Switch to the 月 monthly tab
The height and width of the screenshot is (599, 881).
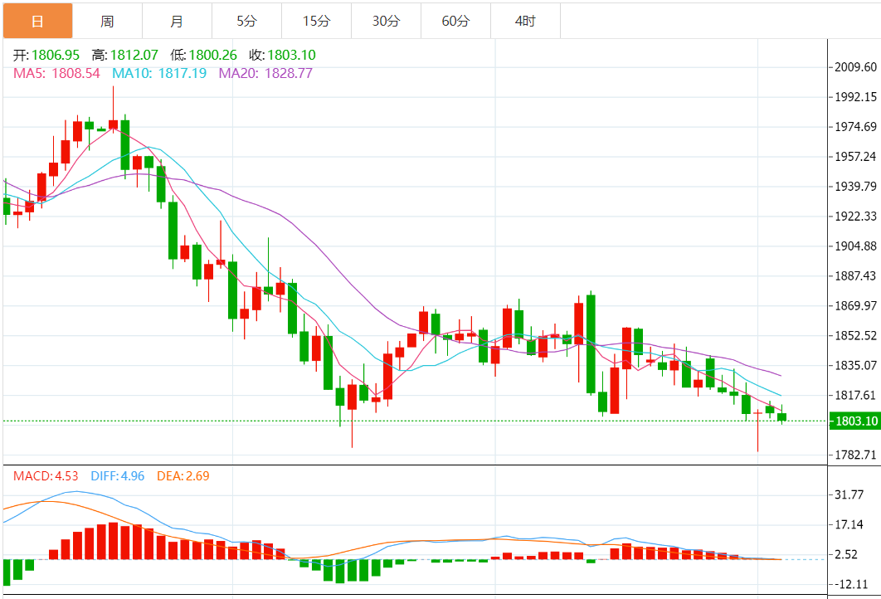(x=177, y=22)
